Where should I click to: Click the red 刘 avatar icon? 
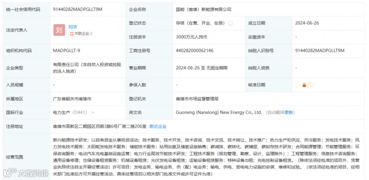pos(59,30)
